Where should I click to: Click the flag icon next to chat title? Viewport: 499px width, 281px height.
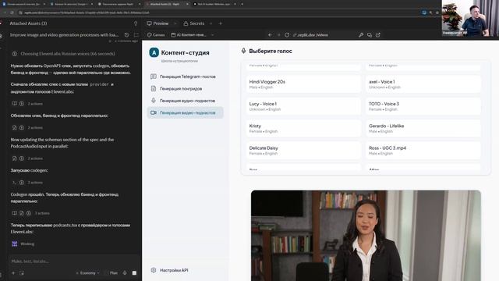(136, 34)
